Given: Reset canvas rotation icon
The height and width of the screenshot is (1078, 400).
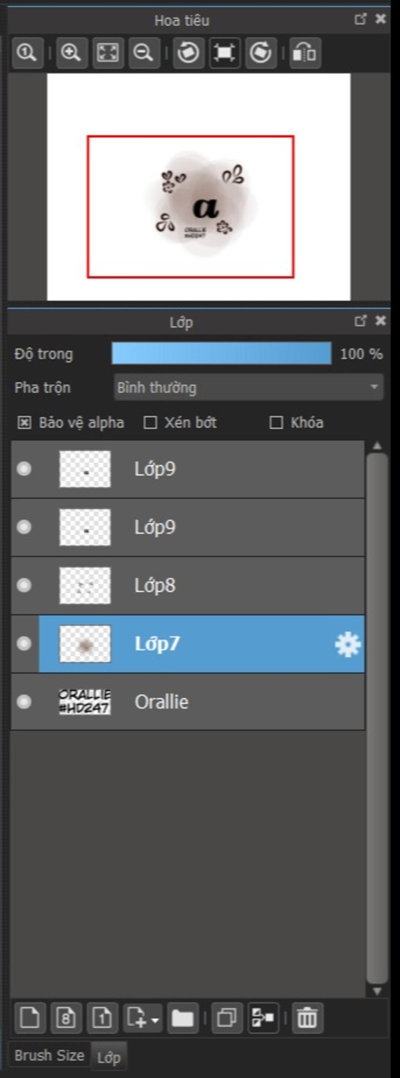Looking at the screenshot, I should [225, 53].
